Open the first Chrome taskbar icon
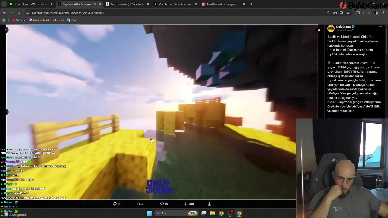Screen dimensions: 388x218 pyautogui.click(x=221, y=213)
